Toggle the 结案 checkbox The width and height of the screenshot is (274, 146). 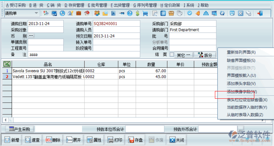pyautogui.click(x=172, y=55)
